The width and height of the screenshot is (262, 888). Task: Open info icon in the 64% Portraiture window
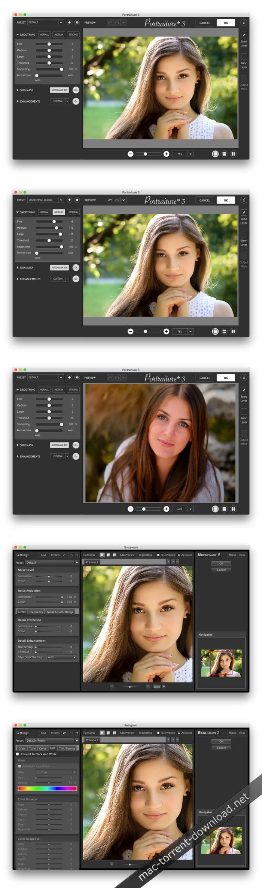[244, 377]
